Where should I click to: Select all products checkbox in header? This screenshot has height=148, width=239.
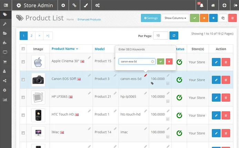(x=23, y=49)
